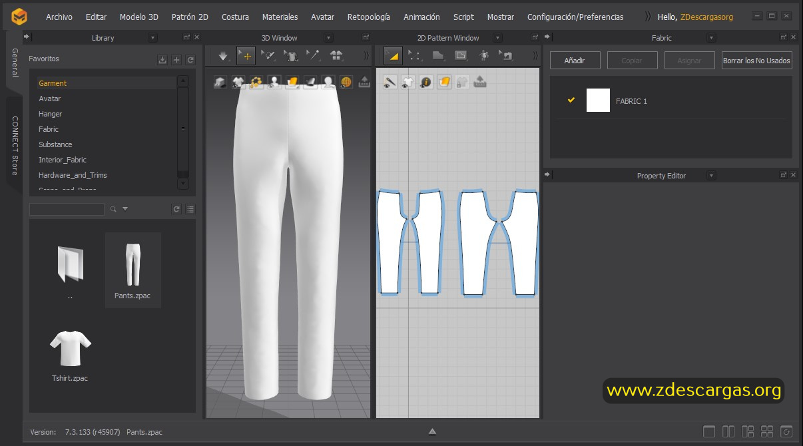The height and width of the screenshot is (446, 803).
Task: Select two-column layout in status bar
Action: [728, 431]
